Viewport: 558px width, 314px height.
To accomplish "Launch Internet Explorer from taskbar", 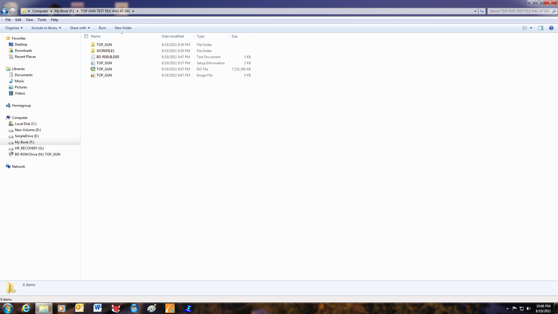I will tap(26, 308).
